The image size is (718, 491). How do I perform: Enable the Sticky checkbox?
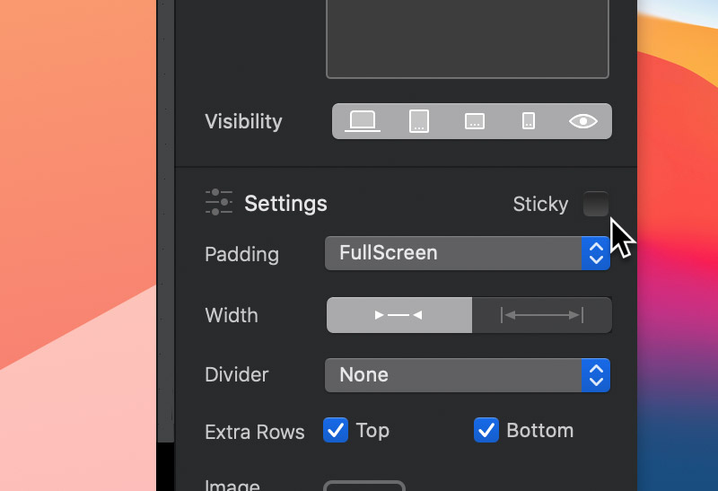click(x=596, y=204)
